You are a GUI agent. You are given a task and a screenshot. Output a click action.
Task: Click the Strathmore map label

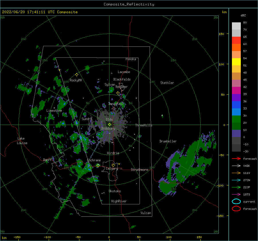point(139,170)
